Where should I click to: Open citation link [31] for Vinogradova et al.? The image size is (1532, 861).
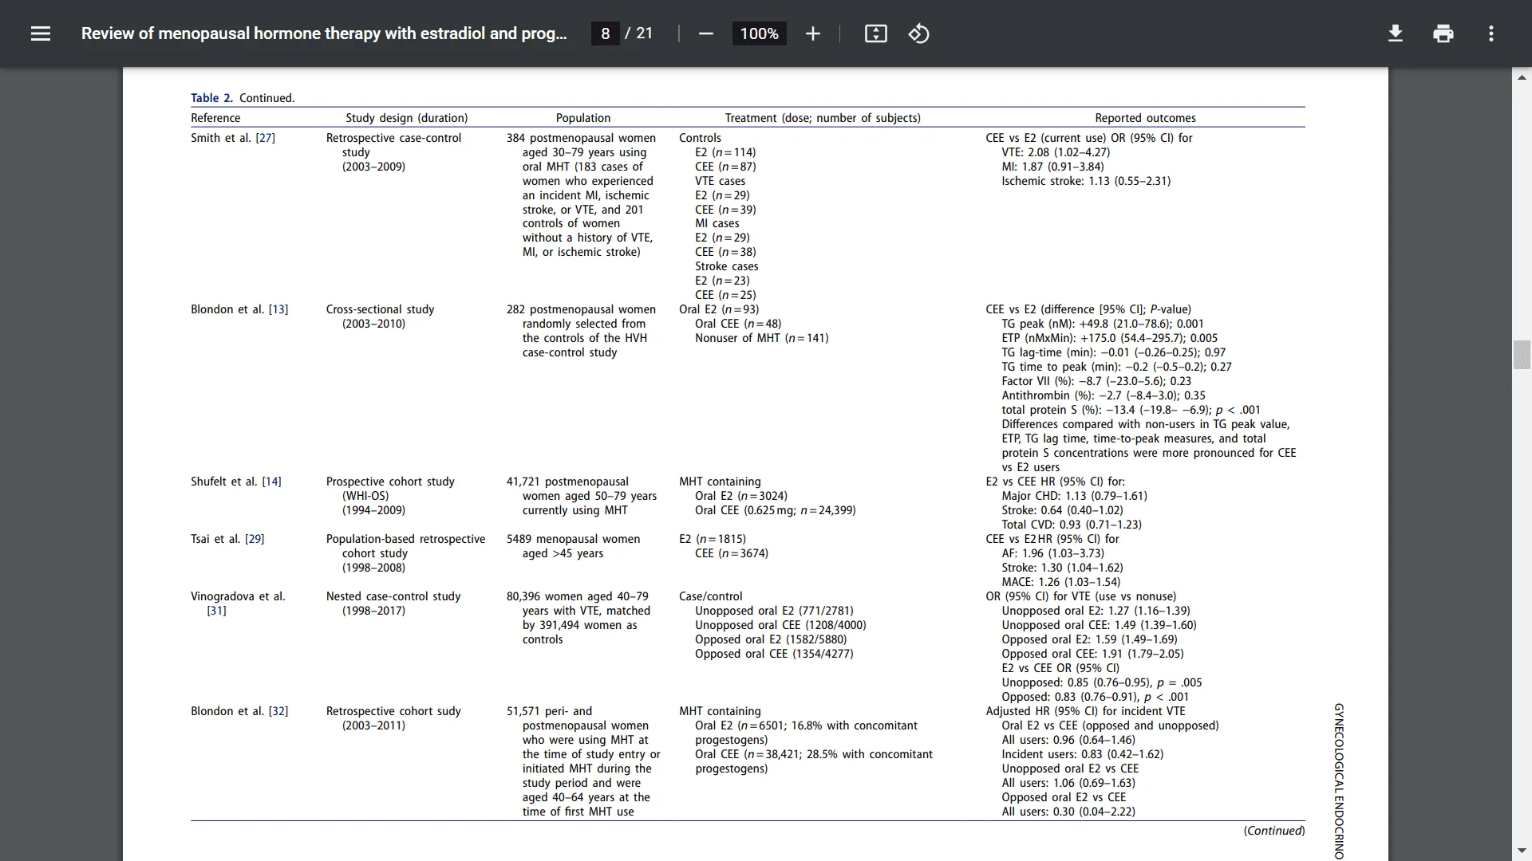(x=216, y=611)
